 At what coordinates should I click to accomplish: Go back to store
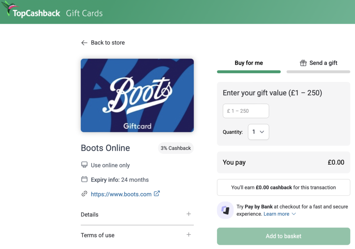[x=107, y=43]
